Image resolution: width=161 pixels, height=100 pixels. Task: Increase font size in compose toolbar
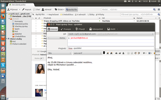(x=111, y=53)
